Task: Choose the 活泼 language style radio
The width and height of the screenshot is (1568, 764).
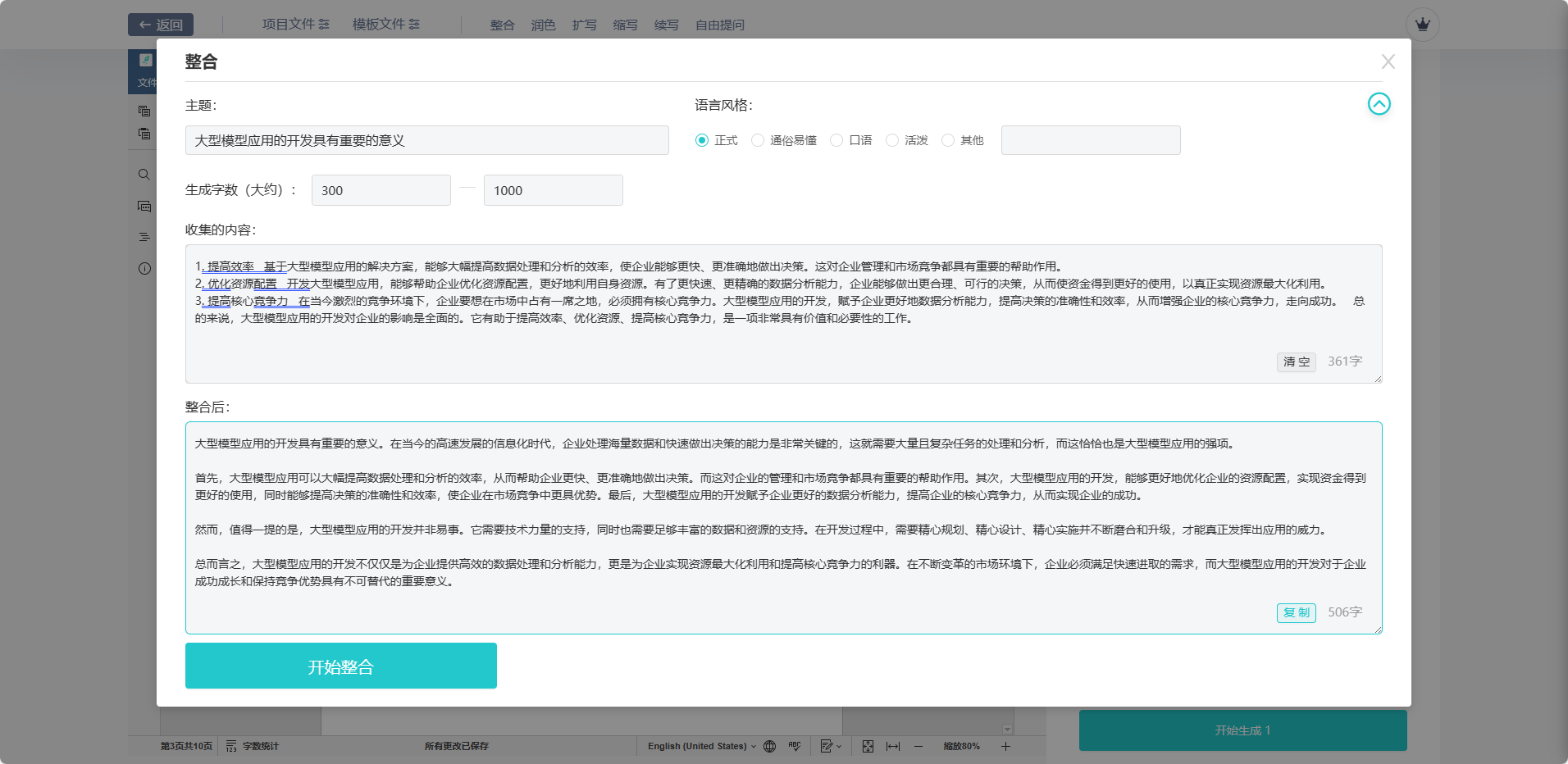Action: (892, 140)
